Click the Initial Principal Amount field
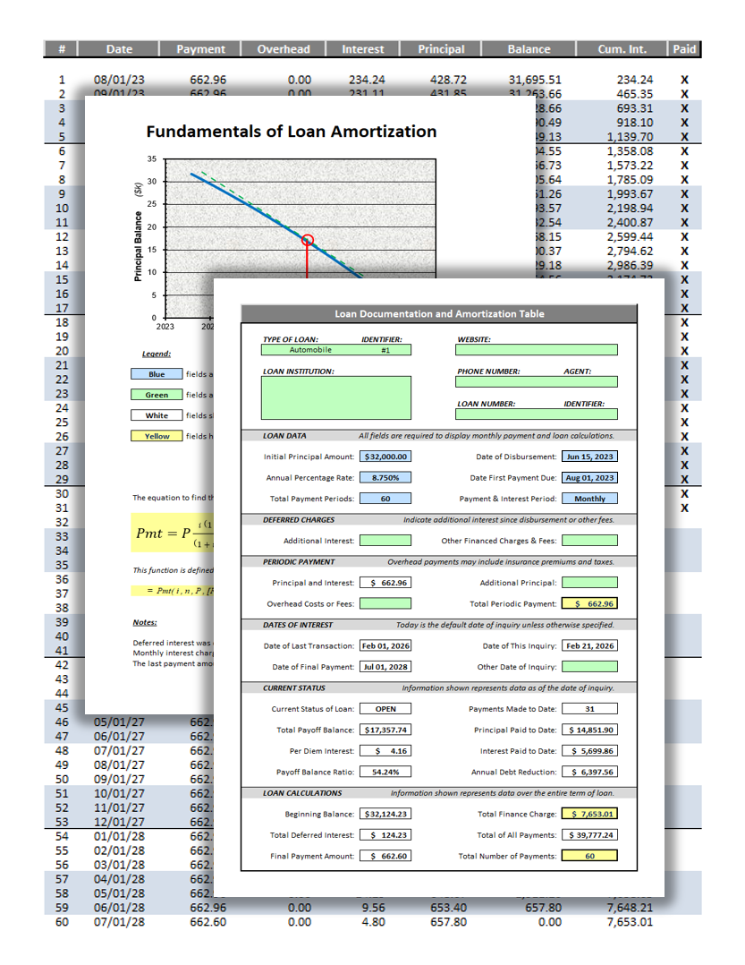745x965 pixels. [x=385, y=457]
